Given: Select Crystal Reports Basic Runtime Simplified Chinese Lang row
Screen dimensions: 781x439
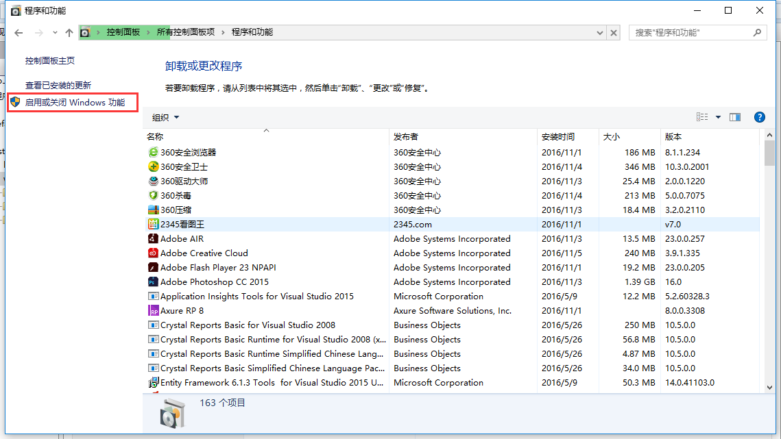Looking at the screenshot, I should pos(453,354).
